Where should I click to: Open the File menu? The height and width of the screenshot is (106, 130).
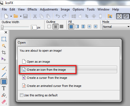pos(4,9)
